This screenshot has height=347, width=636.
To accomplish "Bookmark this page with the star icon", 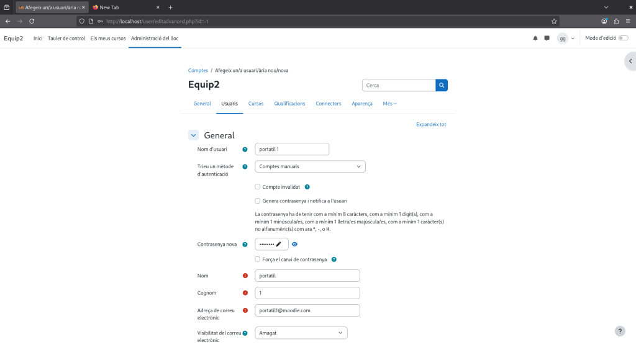I will 554,21.
